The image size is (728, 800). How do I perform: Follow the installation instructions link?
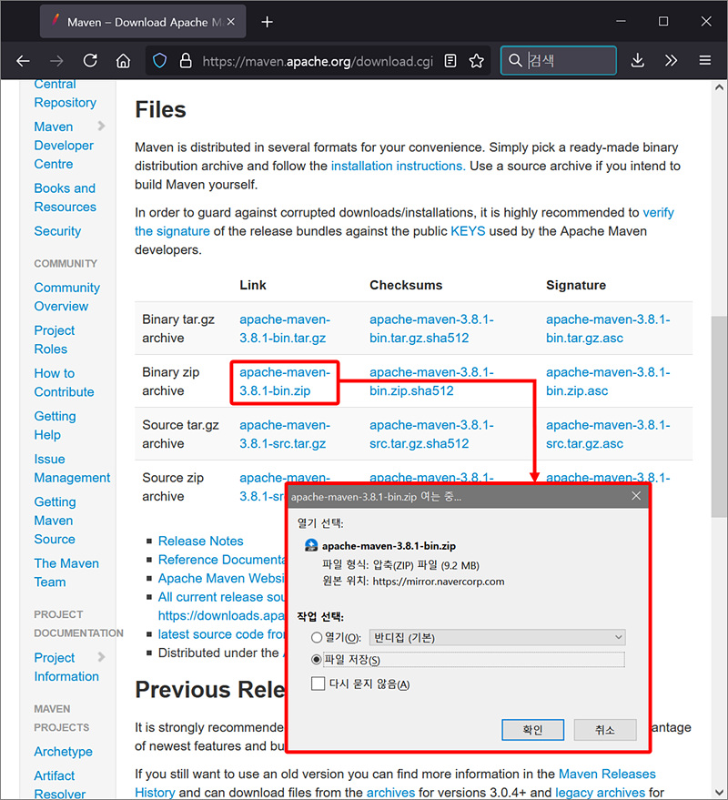[x=398, y=166]
